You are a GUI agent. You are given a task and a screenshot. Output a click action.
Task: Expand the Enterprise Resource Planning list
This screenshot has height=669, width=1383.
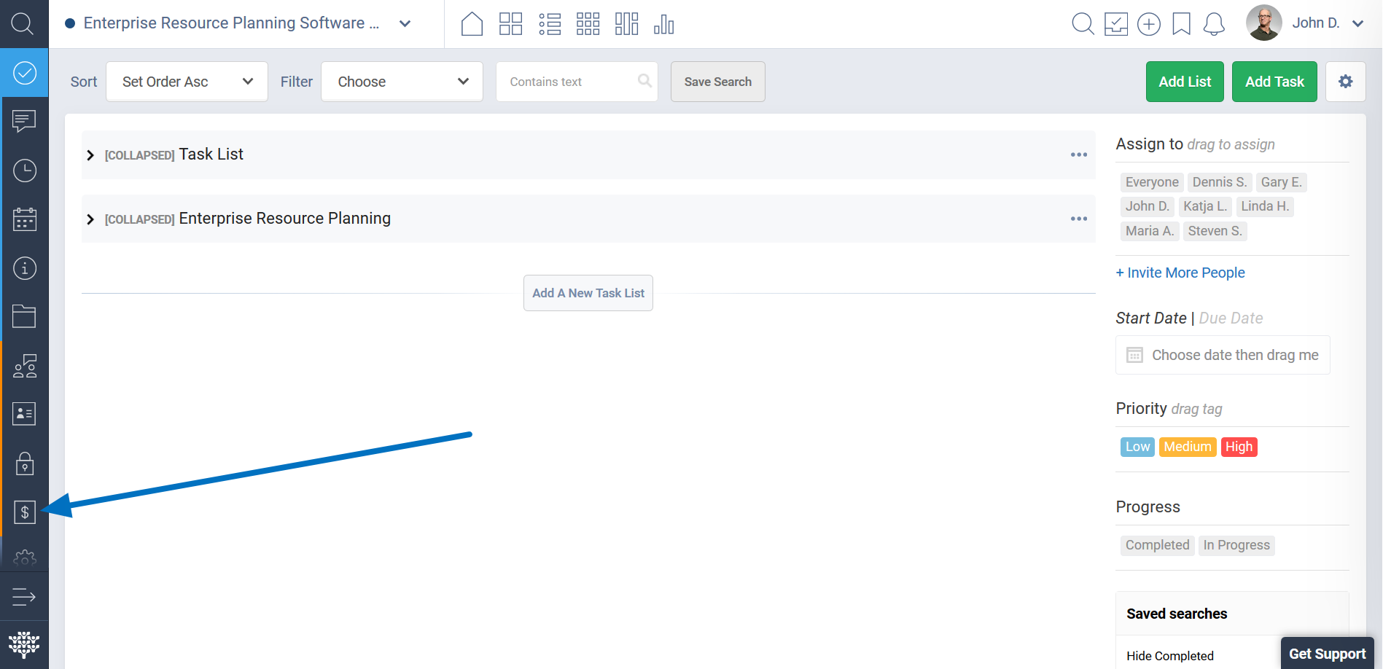90,219
